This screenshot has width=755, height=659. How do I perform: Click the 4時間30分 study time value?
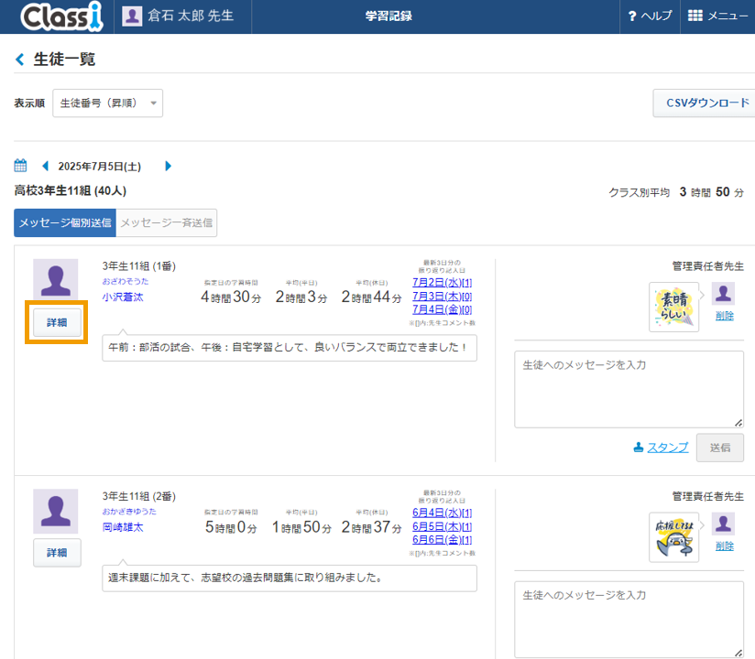point(231,297)
